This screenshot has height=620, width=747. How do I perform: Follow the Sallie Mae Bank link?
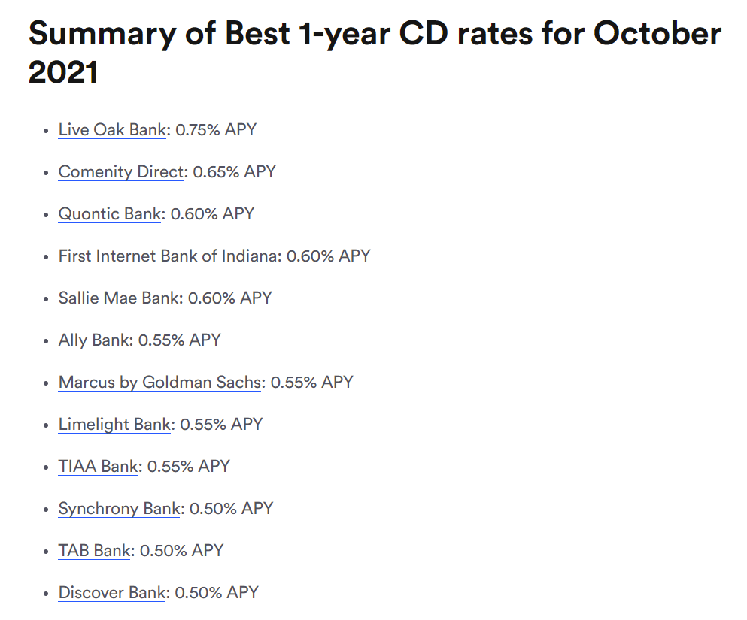pos(119,298)
